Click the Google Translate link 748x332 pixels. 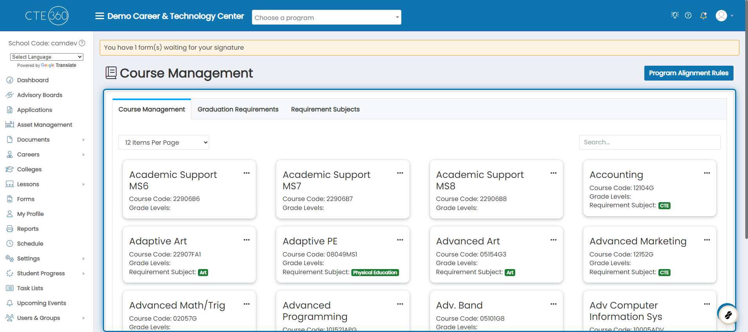pos(59,65)
